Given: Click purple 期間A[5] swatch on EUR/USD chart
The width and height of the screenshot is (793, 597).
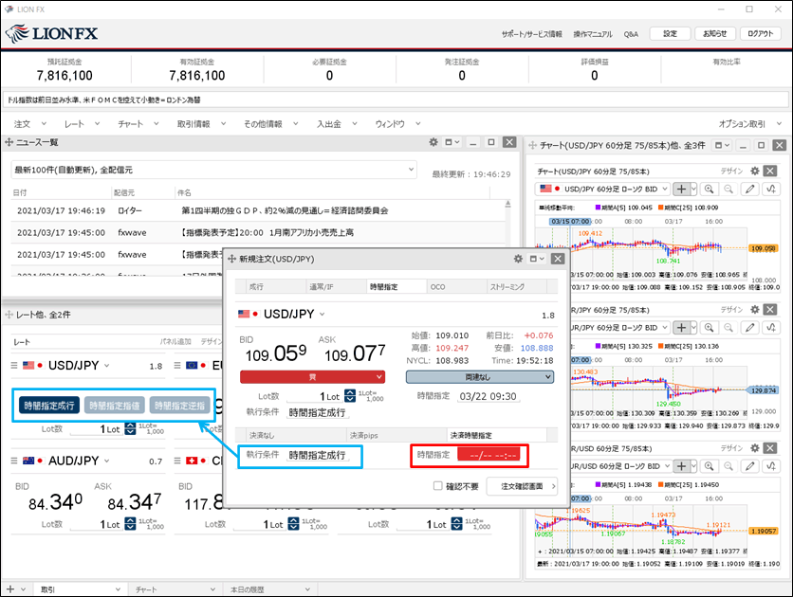Looking at the screenshot, I should [x=599, y=484].
